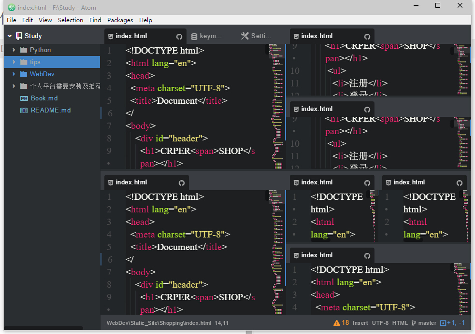
Task: Click the Book.md markdown file icon
Action: (24, 98)
